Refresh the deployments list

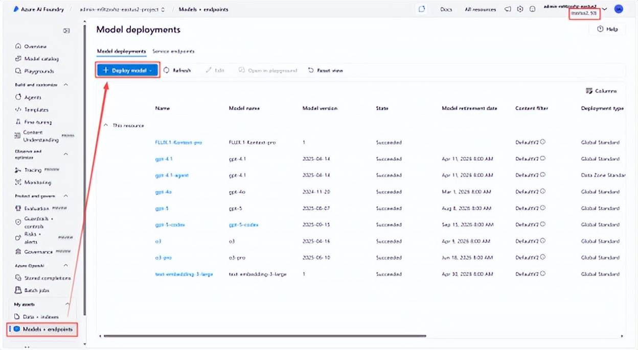[x=177, y=70]
